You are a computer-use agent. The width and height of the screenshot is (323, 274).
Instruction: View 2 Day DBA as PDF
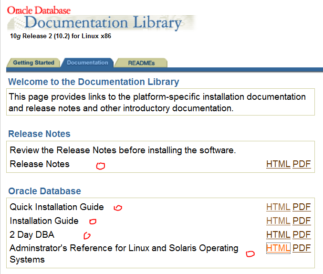coord(302,235)
